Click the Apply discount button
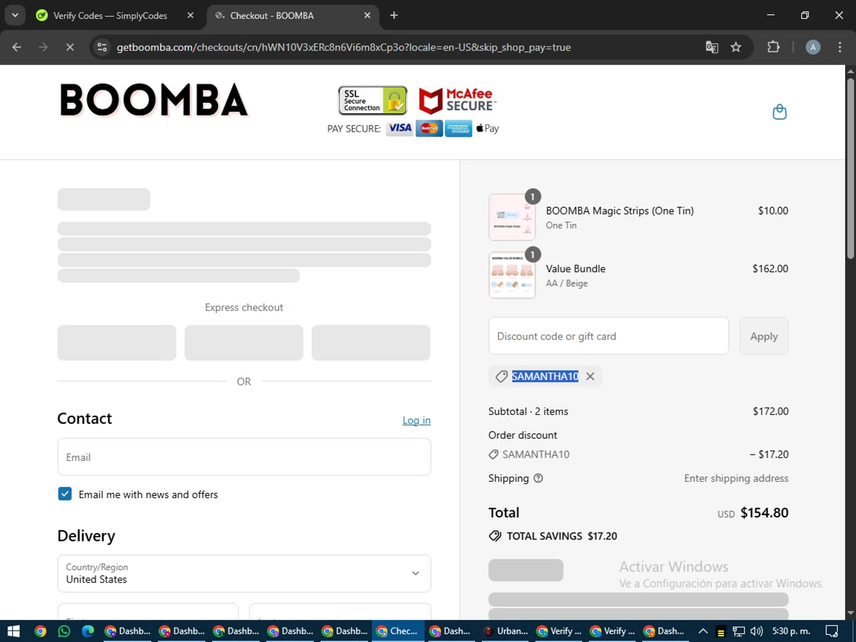Viewport: 856px width, 642px height. [764, 336]
